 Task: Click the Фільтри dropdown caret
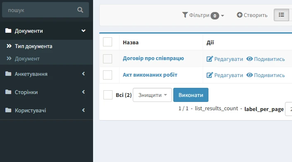(x=223, y=16)
